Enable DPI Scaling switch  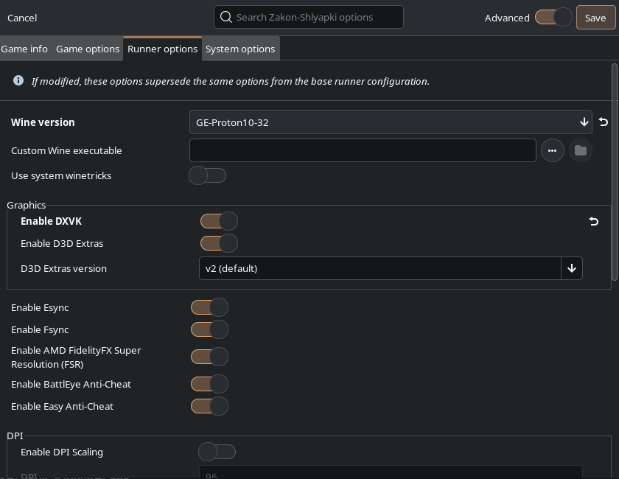coord(217,452)
